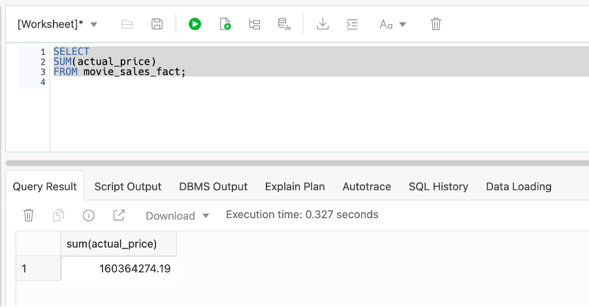Expand the Aa font size dropdown
589x307 pixels.
pos(392,24)
